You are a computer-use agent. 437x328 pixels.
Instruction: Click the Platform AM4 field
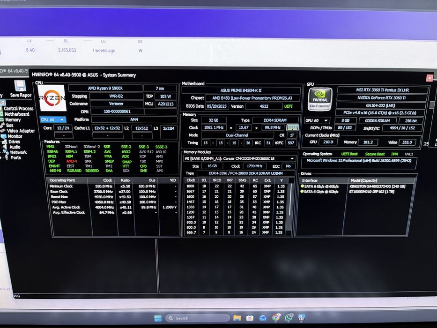pyautogui.click(x=134, y=119)
